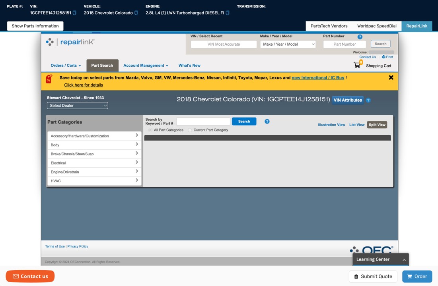Expand the Body part category

tap(94, 145)
